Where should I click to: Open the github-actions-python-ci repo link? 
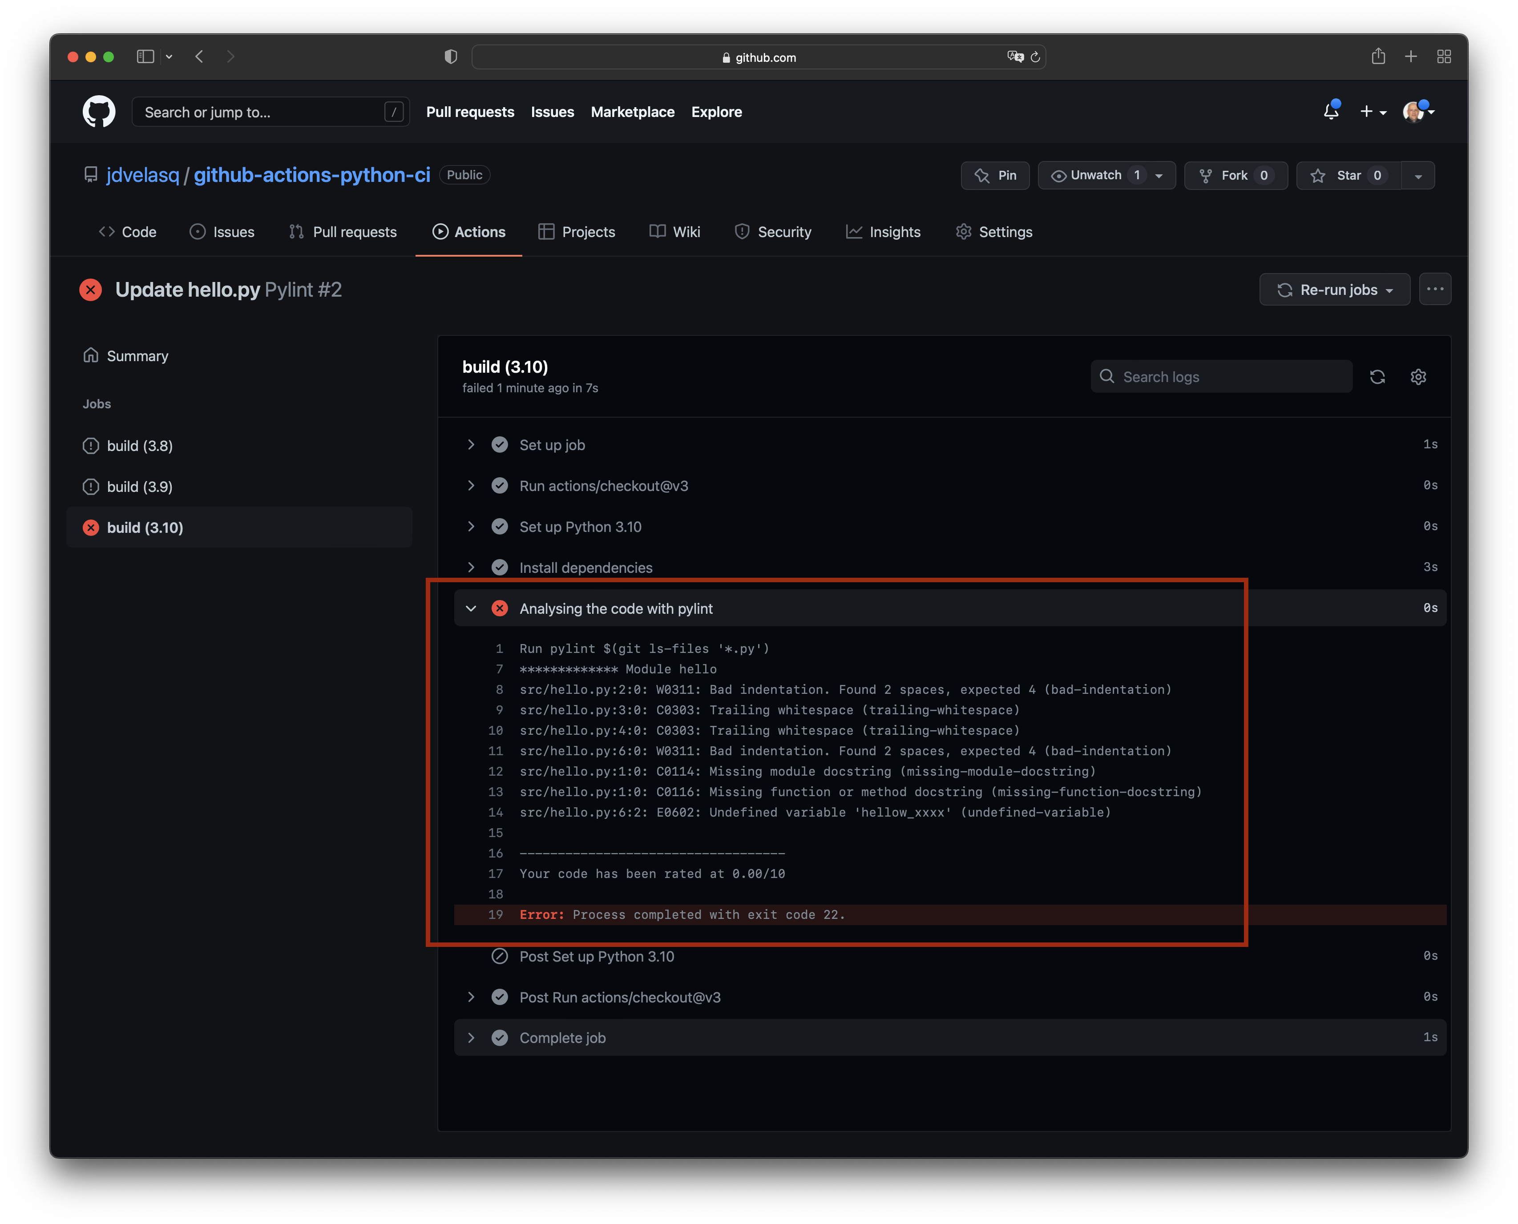(x=312, y=175)
